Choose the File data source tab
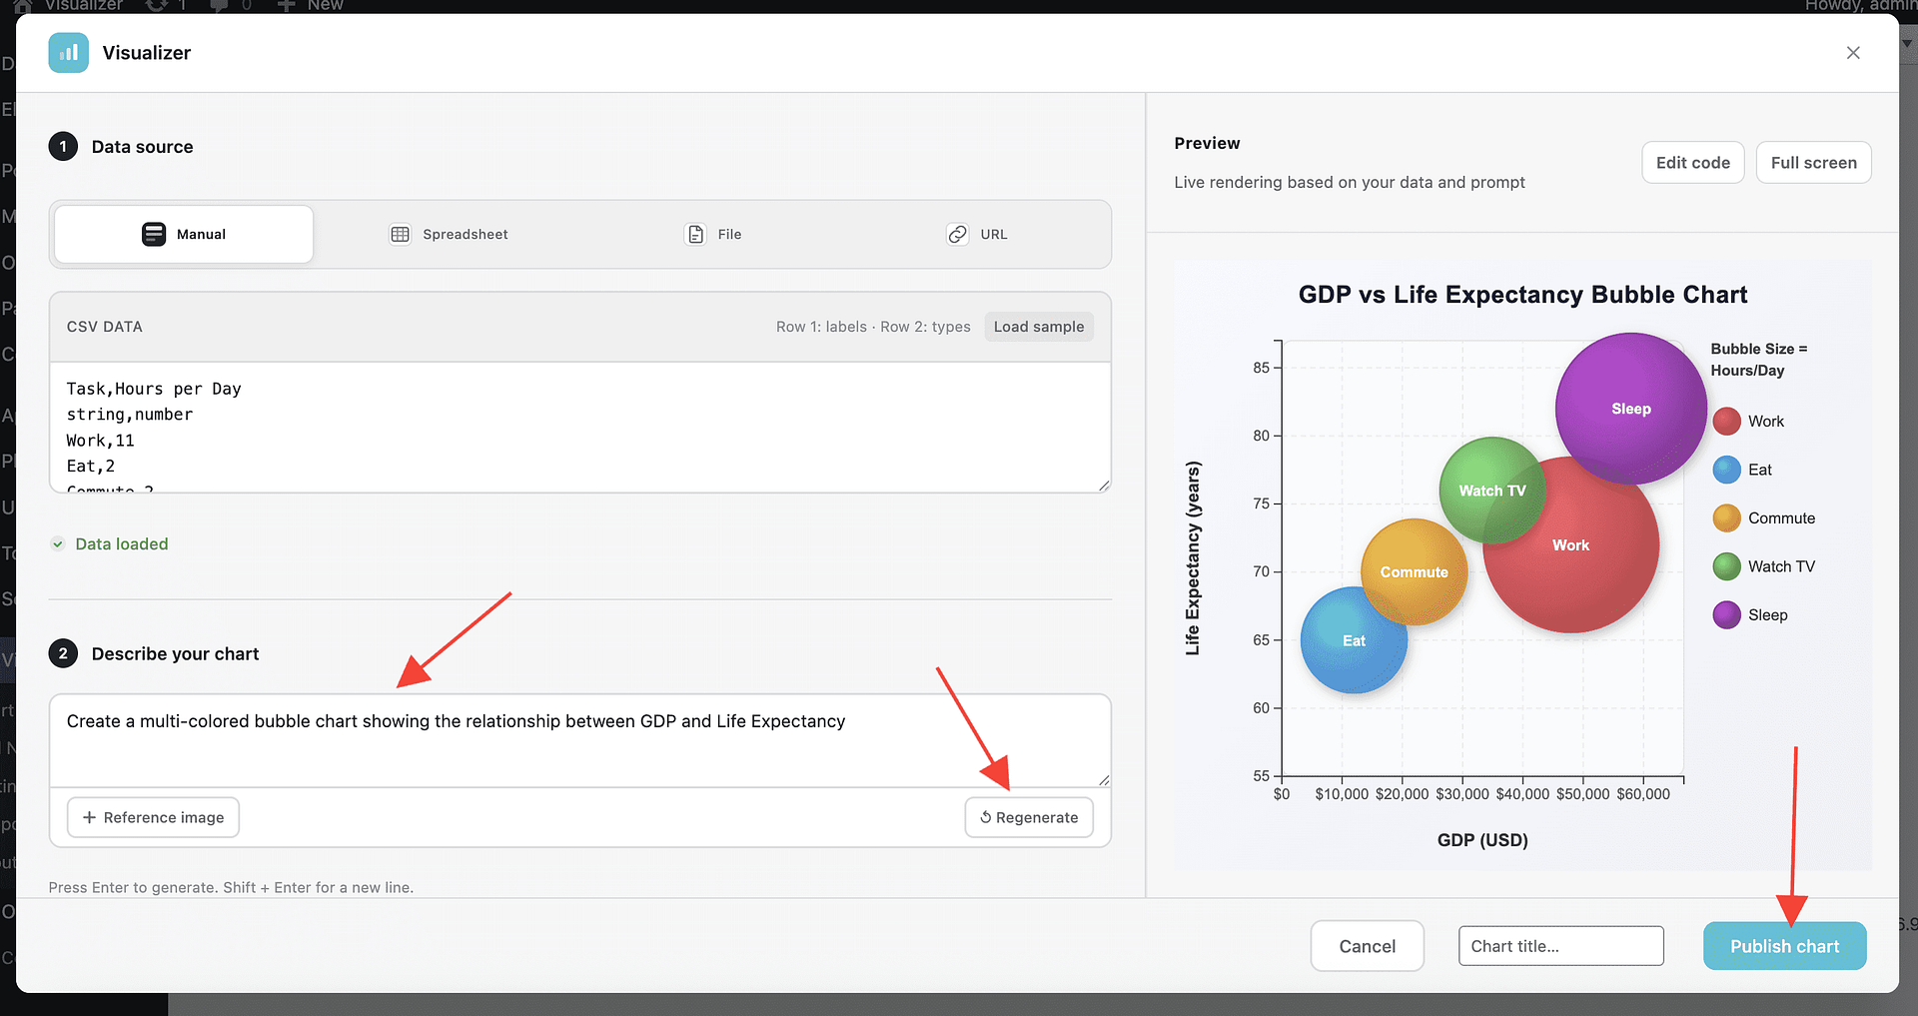1918x1016 pixels. click(713, 234)
